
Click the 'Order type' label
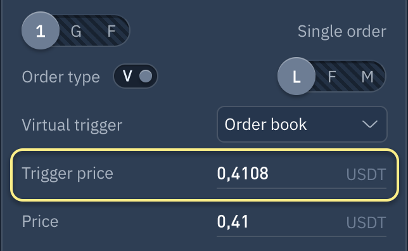(61, 77)
